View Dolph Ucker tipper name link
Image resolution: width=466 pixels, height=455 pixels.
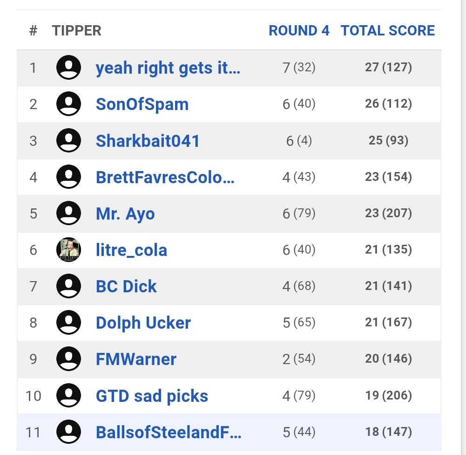coord(143,323)
